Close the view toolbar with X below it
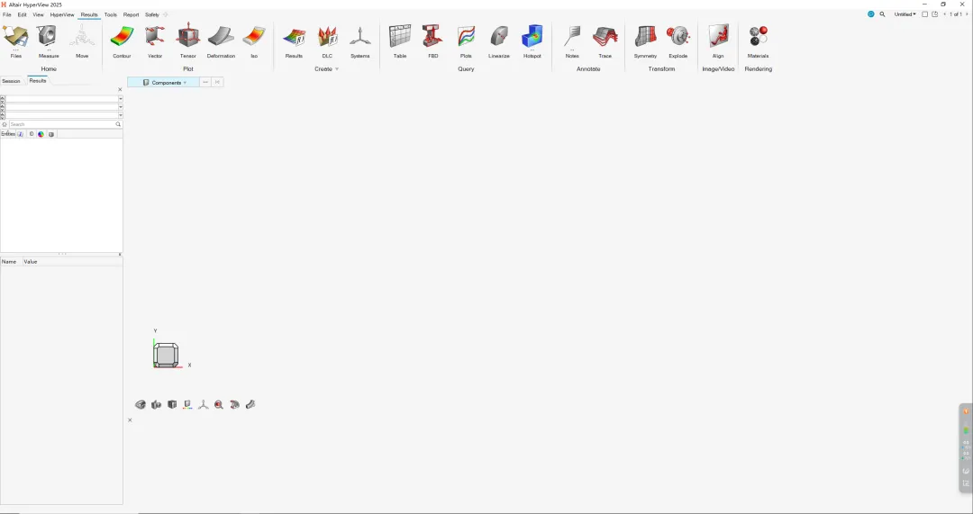The image size is (973, 514). click(x=130, y=420)
